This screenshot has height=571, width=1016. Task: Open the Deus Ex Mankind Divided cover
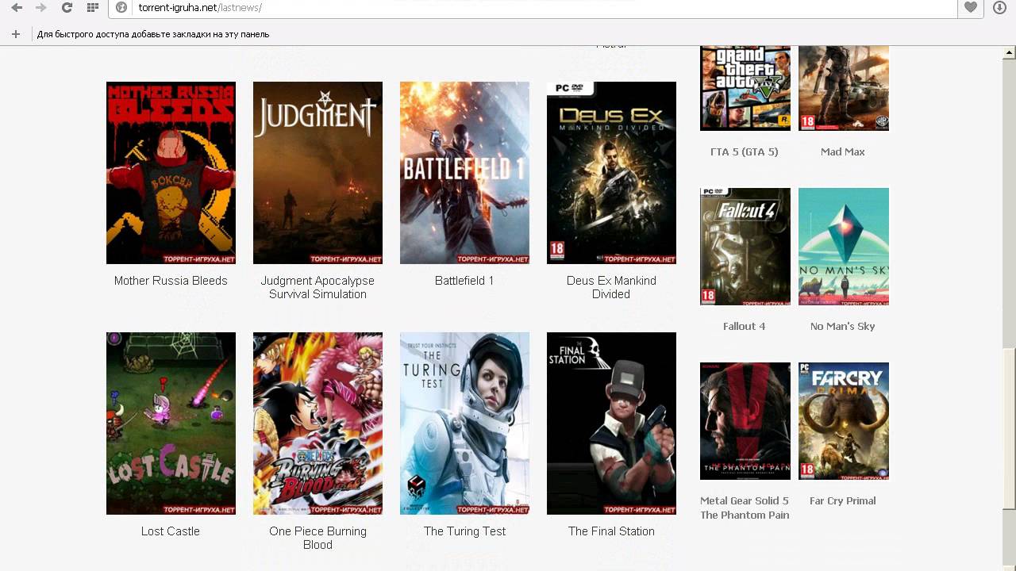point(611,173)
